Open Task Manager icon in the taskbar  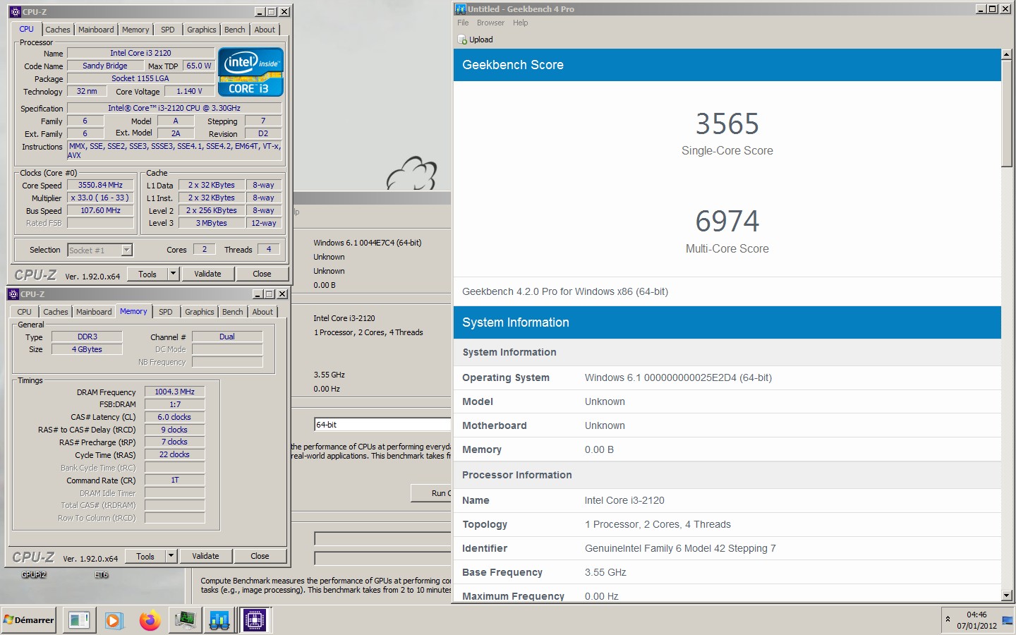[185, 620]
